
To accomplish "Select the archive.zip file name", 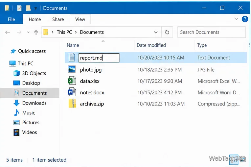I will pos(92,104).
